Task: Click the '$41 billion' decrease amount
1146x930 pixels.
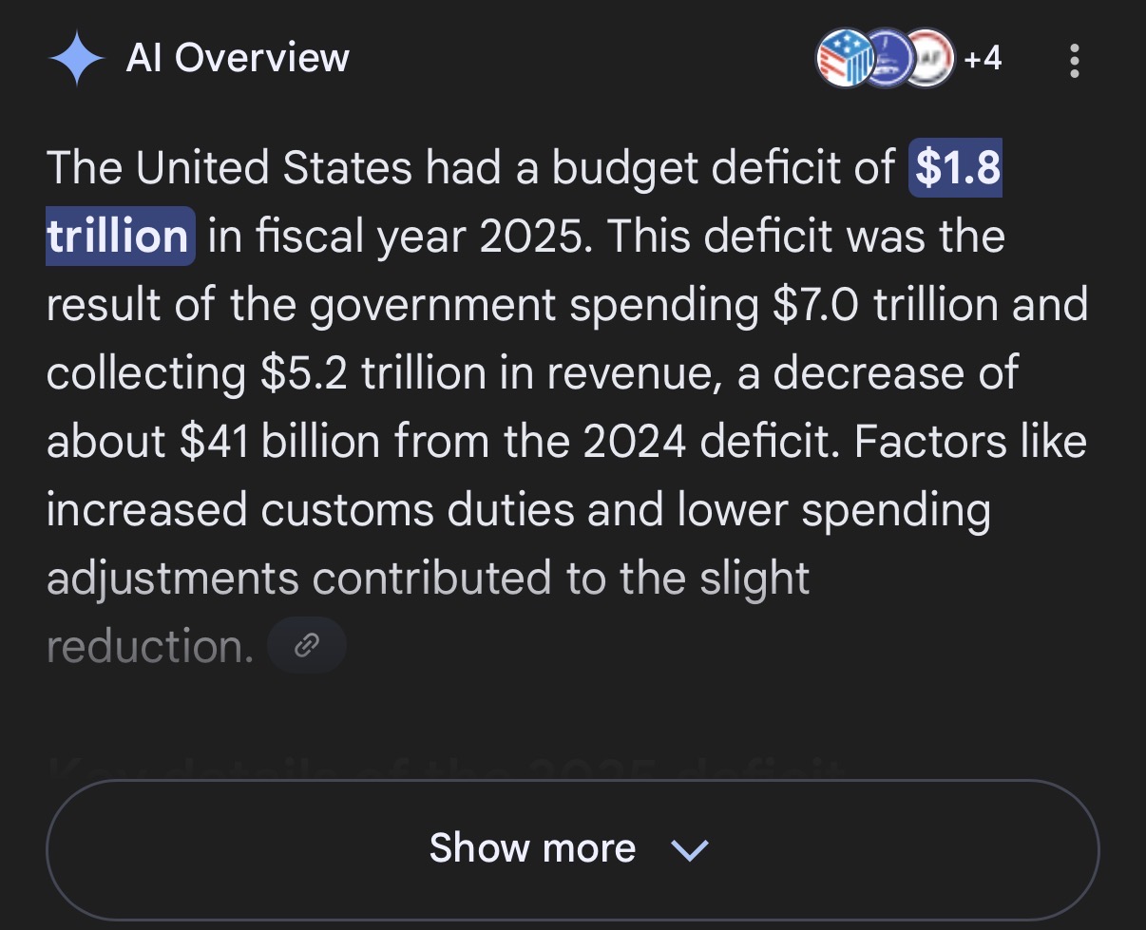Action: (x=279, y=442)
